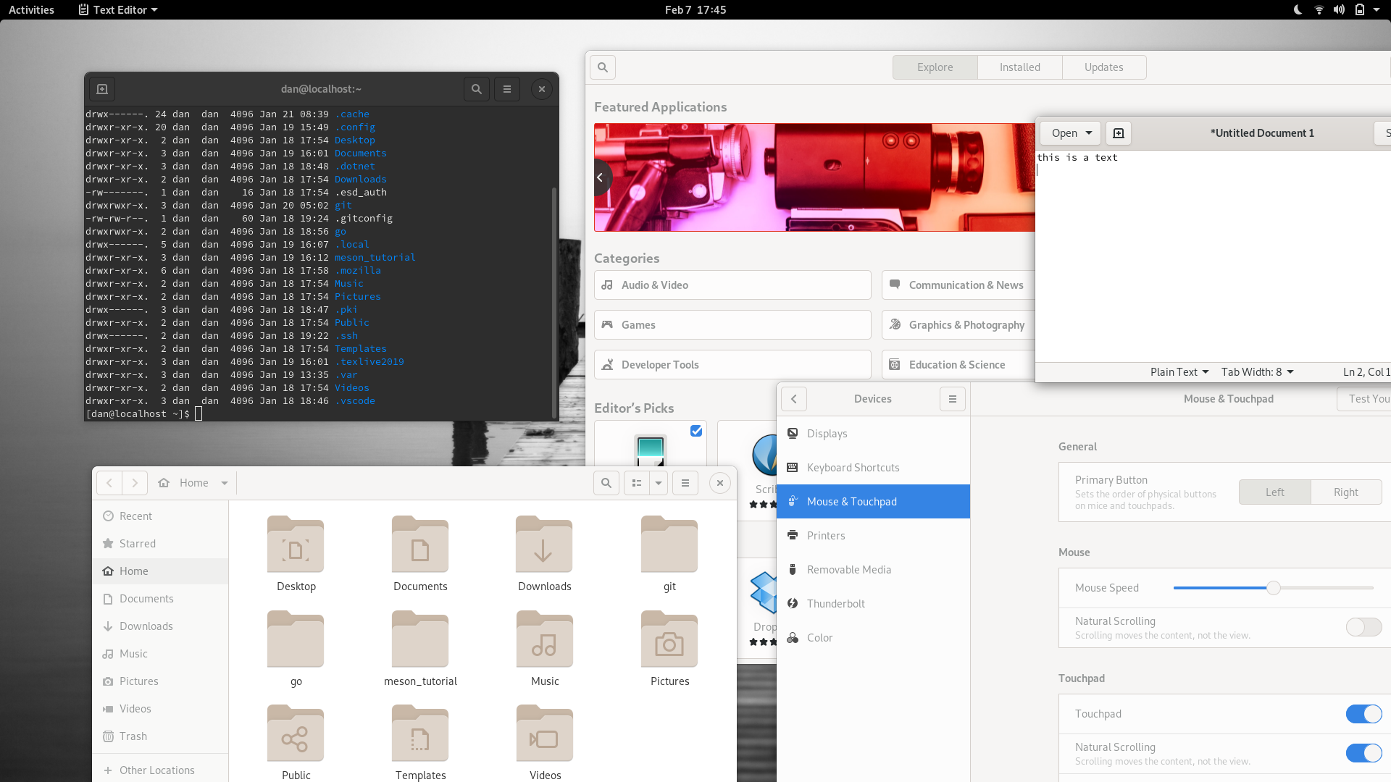Open the terminal hamburger menu

[x=507, y=89]
